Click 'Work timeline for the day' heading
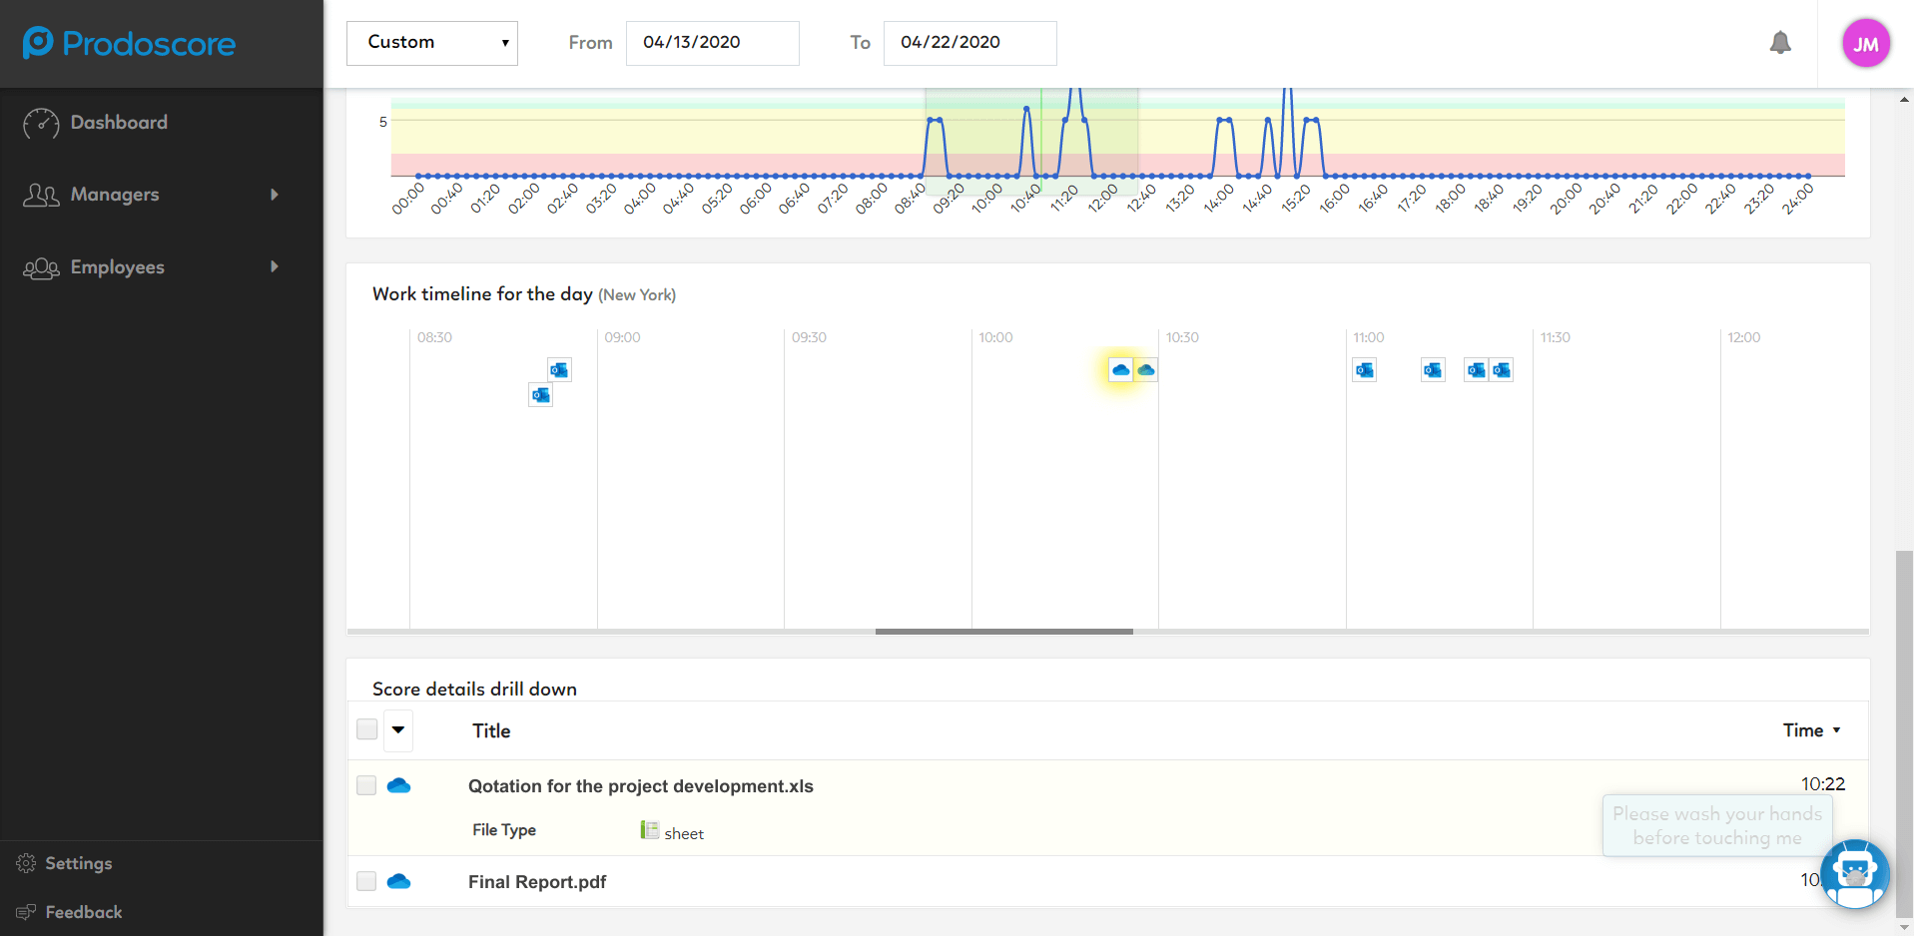The width and height of the screenshot is (1914, 936). (482, 294)
